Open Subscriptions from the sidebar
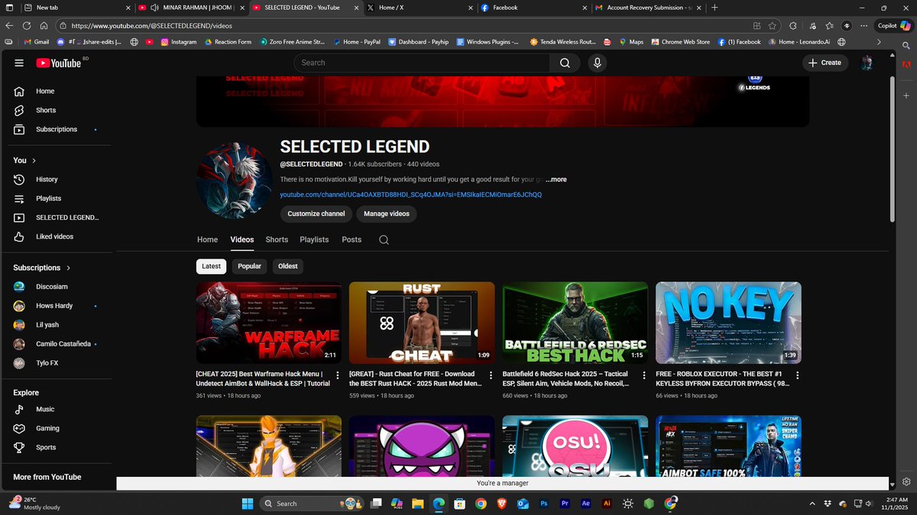 pos(56,130)
